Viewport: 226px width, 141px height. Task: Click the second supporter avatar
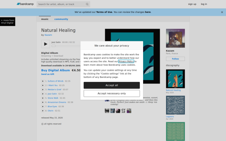[x=112, y=111]
